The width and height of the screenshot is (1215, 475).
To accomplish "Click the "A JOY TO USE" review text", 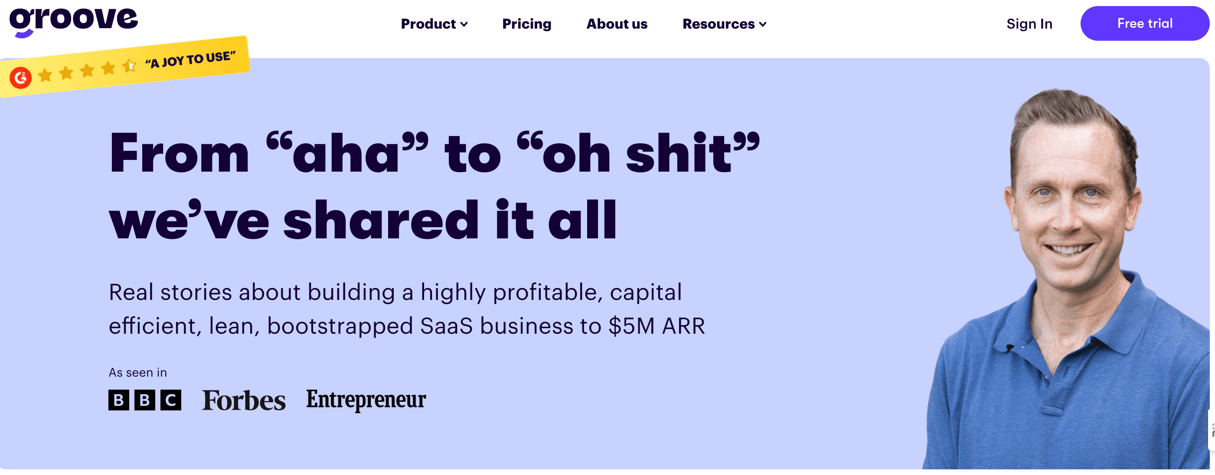I will coord(190,60).
